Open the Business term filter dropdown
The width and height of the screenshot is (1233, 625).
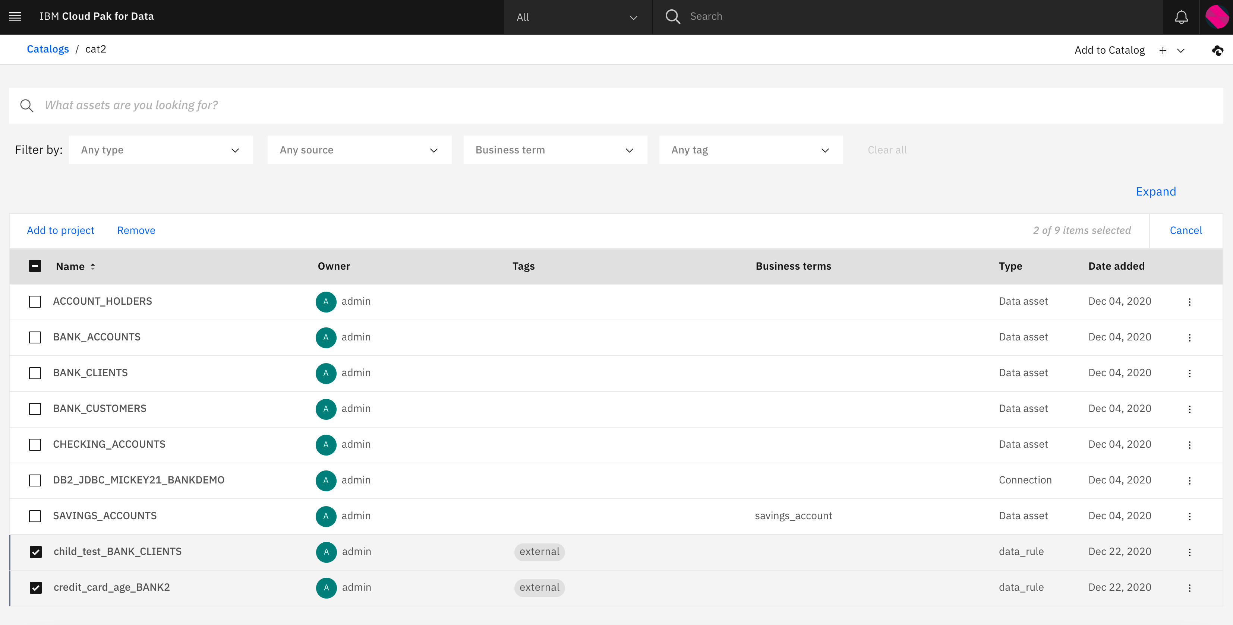[x=555, y=150]
